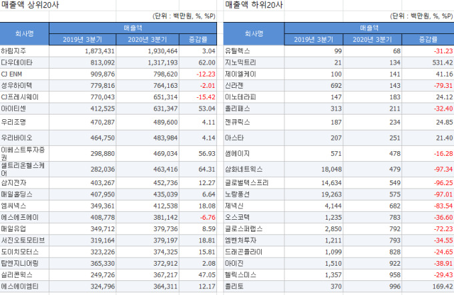Viewport: 454px width, 295px height.
Task: Select the left table 2020년 3분기 header
Action: (148, 39)
